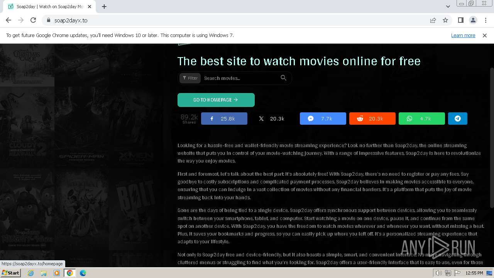Share via Messenger 7.7k button

point(323,119)
